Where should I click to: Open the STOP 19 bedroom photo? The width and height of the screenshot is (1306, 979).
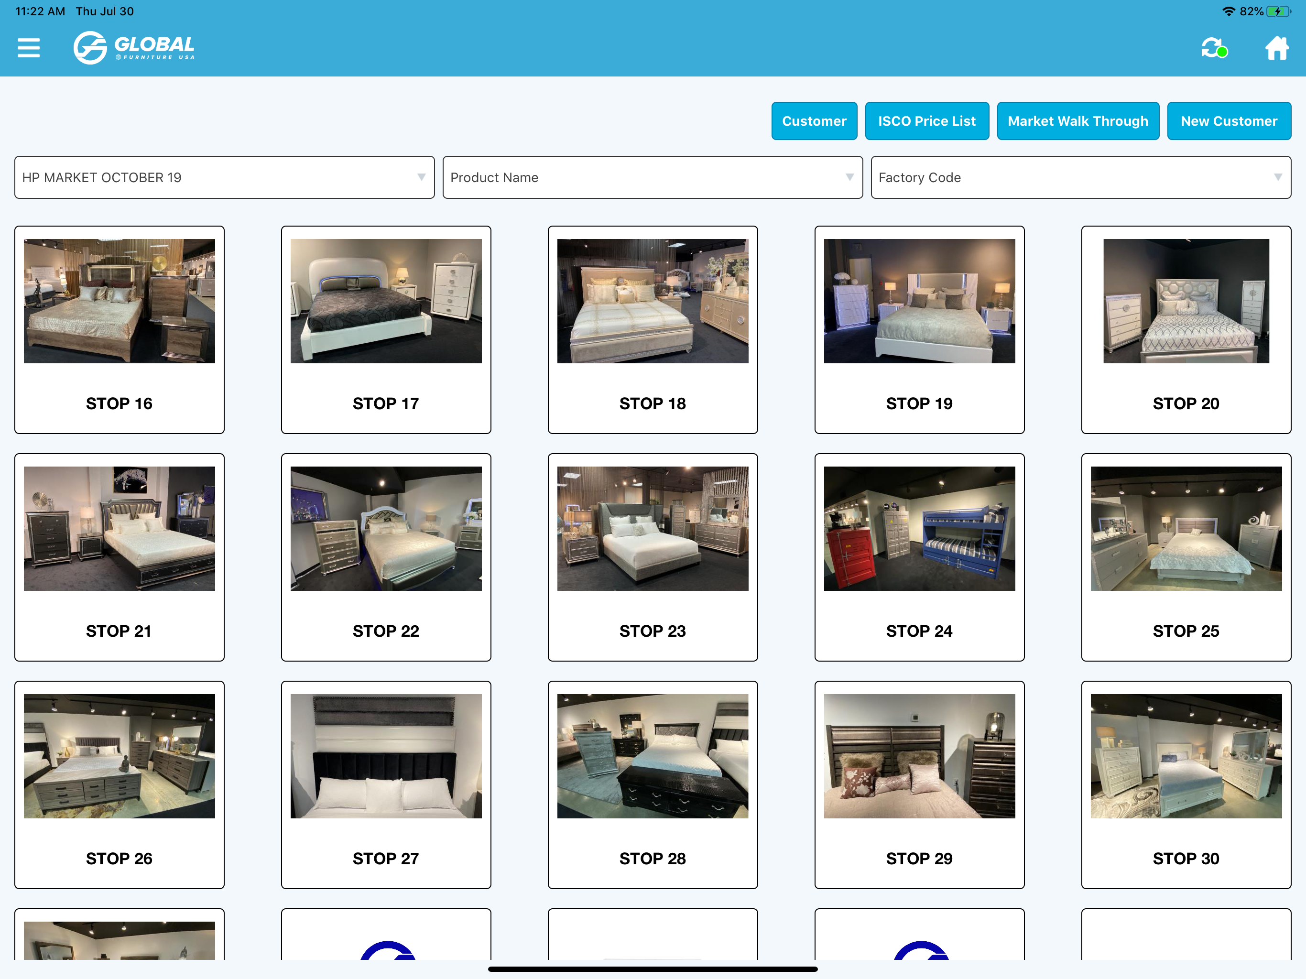coord(919,301)
